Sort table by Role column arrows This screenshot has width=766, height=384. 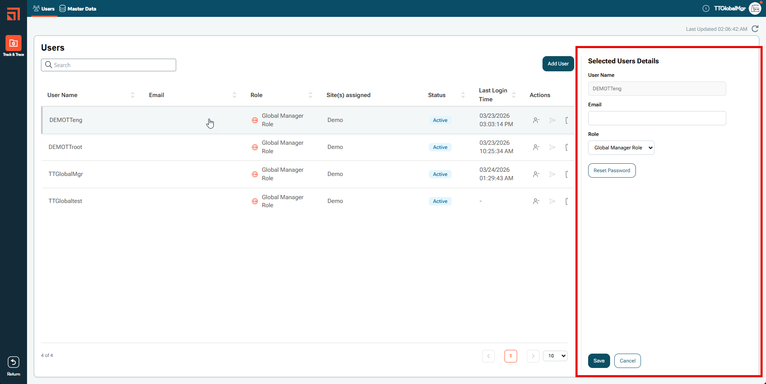tap(311, 95)
